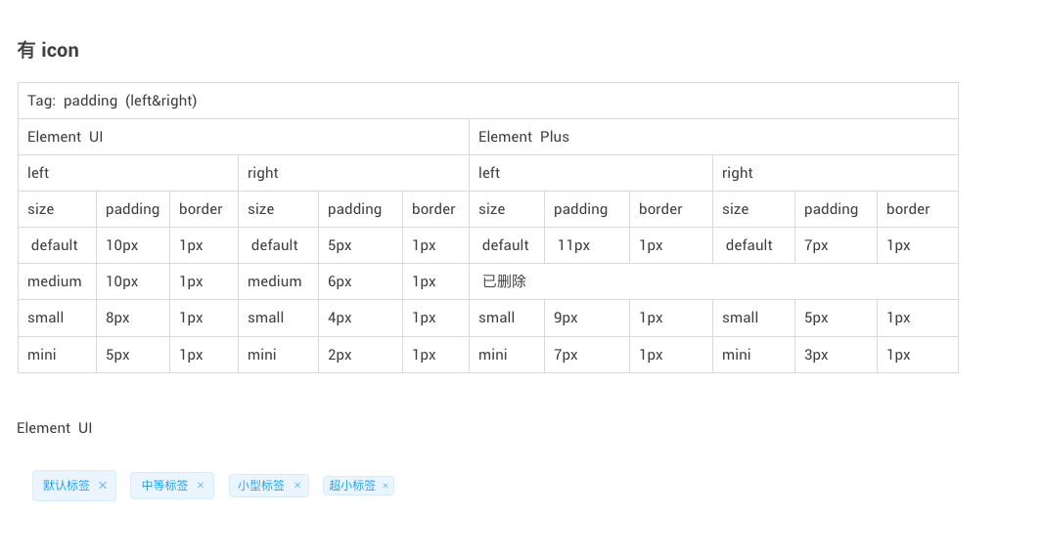Select the 默认标签 tag label
The height and width of the screenshot is (557, 1043).
[x=67, y=486]
